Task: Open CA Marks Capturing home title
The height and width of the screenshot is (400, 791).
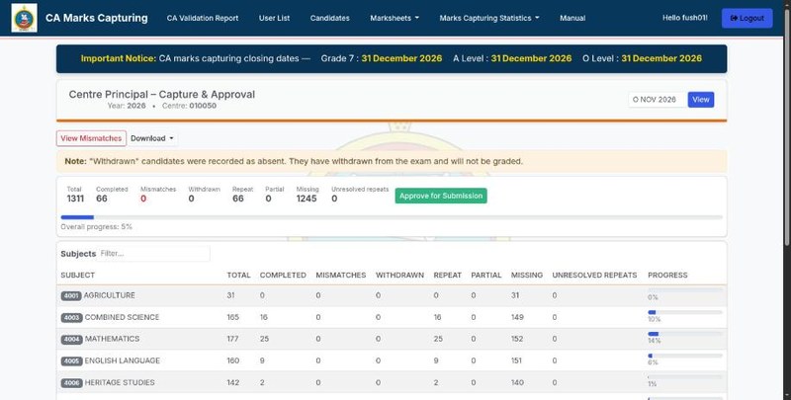Action: pyautogui.click(x=96, y=18)
